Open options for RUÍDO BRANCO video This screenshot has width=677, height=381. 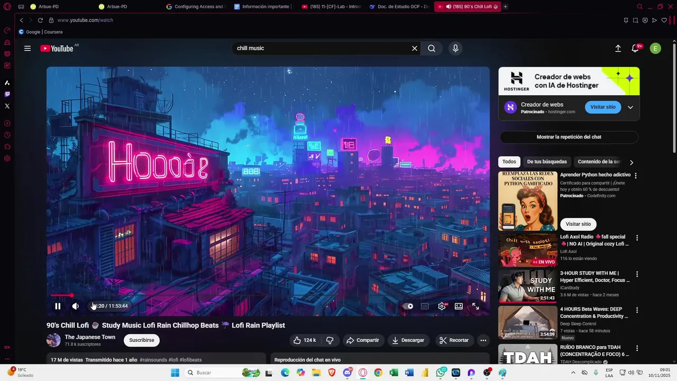click(x=637, y=348)
